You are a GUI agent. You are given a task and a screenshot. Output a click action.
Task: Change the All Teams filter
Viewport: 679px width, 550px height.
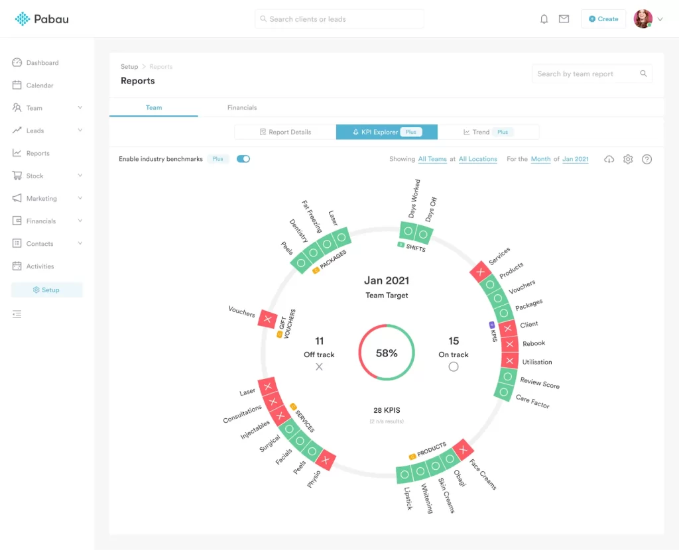click(432, 159)
